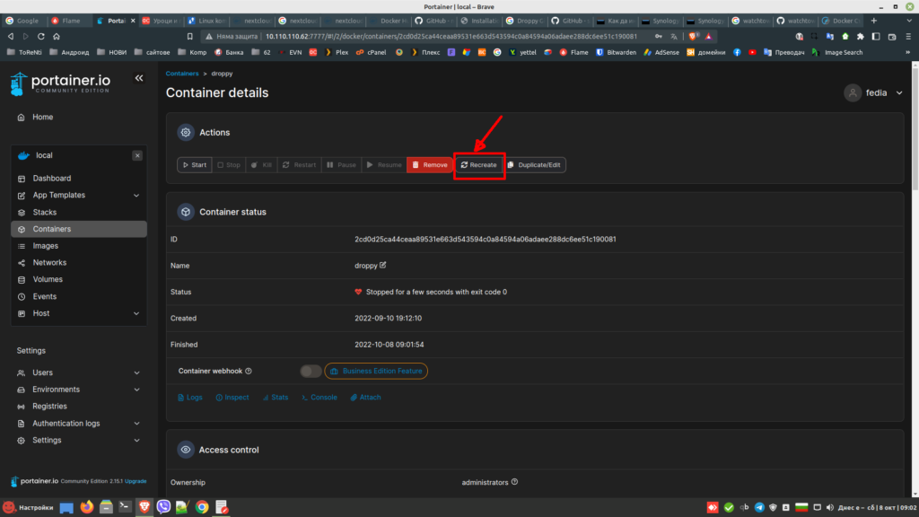Click the bookmark page icon in address bar
Viewport: 919px width, 517px height.
[x=190, y=36]
